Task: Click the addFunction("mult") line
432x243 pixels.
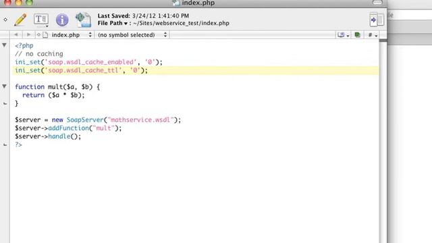Action: click(x=68, y=128)
